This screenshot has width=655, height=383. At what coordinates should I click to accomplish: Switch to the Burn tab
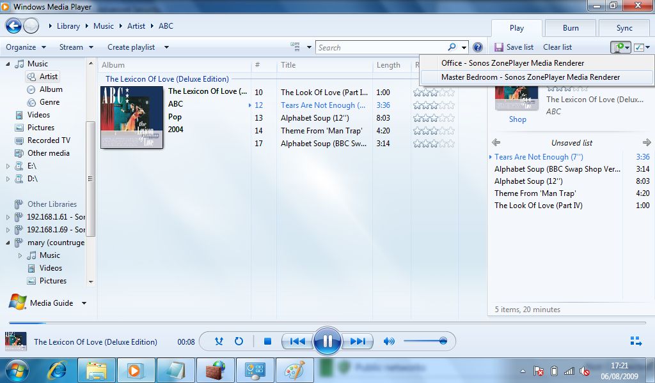571,28
